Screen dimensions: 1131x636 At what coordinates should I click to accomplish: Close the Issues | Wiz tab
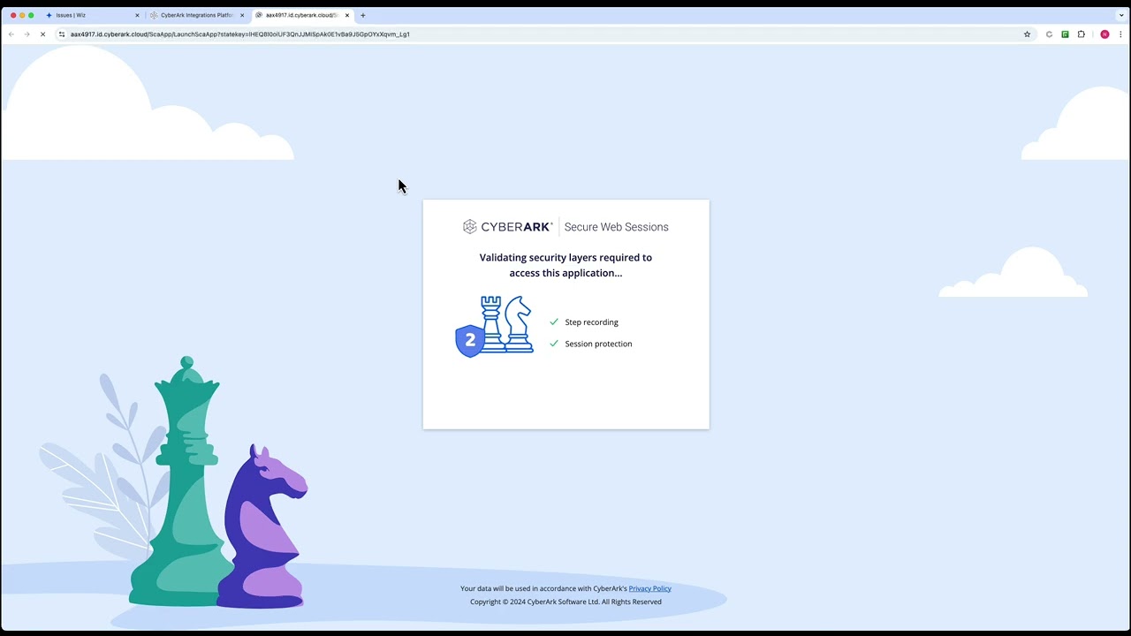[137, 15]
